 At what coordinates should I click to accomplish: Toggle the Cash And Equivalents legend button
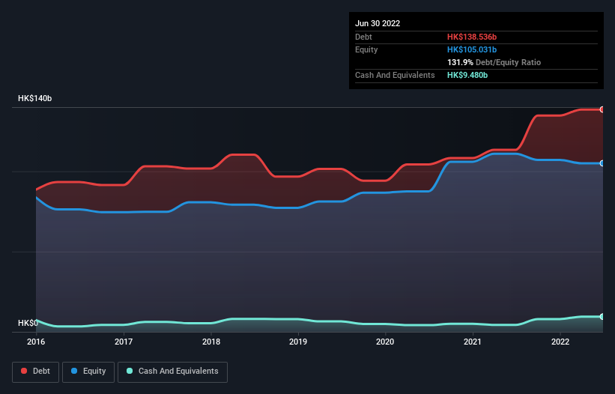(x=172, y=372)
